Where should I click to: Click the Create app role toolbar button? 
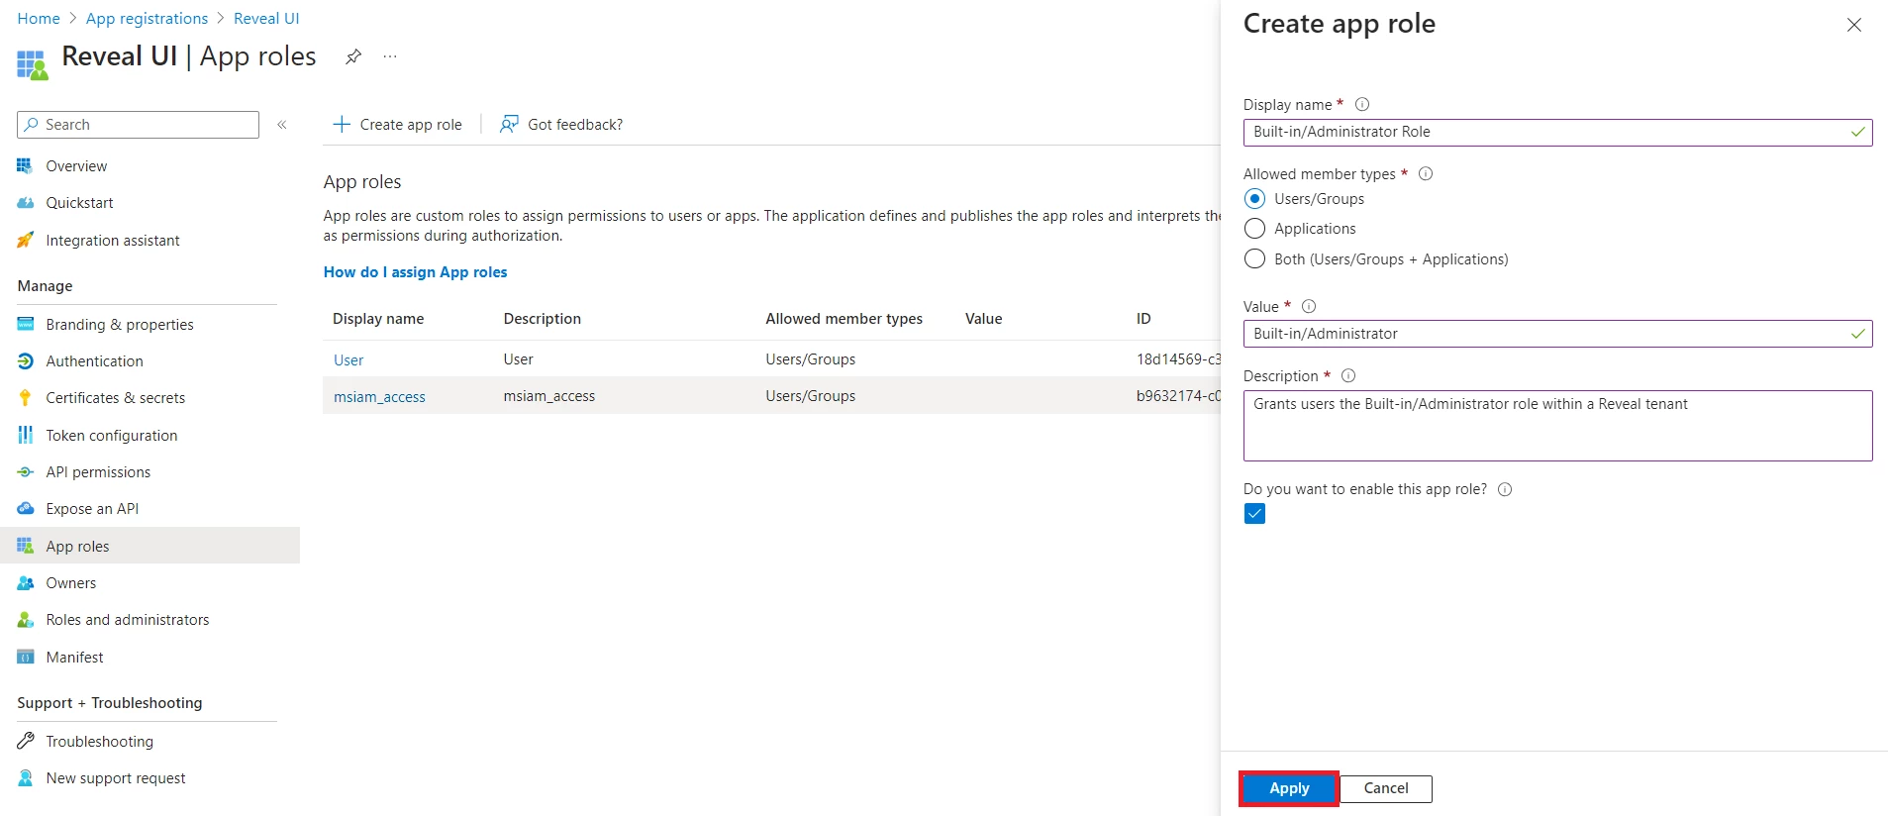click(398, 124)
